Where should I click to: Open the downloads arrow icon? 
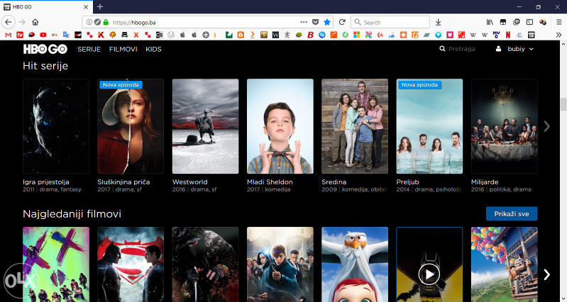click(x=439, y=22)
